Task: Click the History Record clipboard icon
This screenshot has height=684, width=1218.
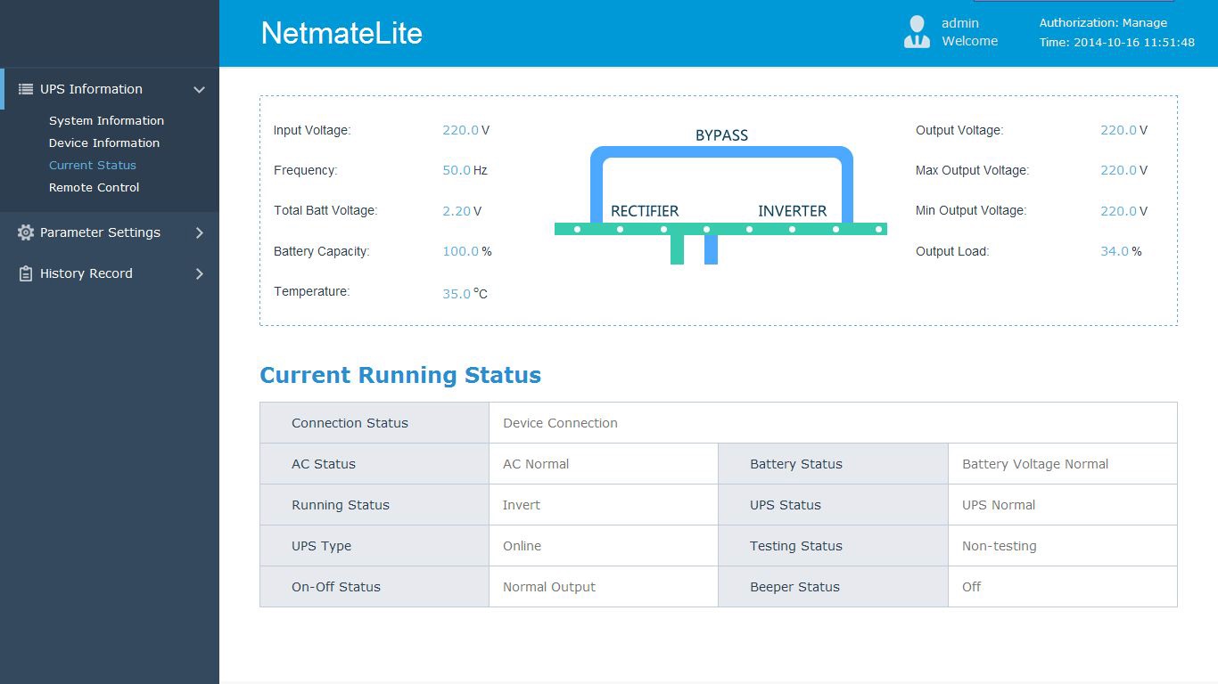Action: tap(25, 273)
